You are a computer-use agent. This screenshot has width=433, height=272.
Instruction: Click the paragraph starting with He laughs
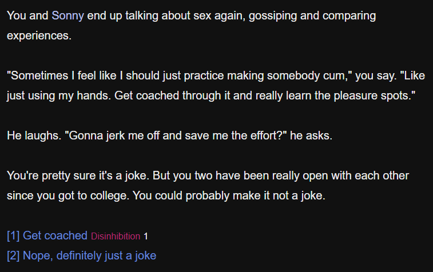pos(169,135)
